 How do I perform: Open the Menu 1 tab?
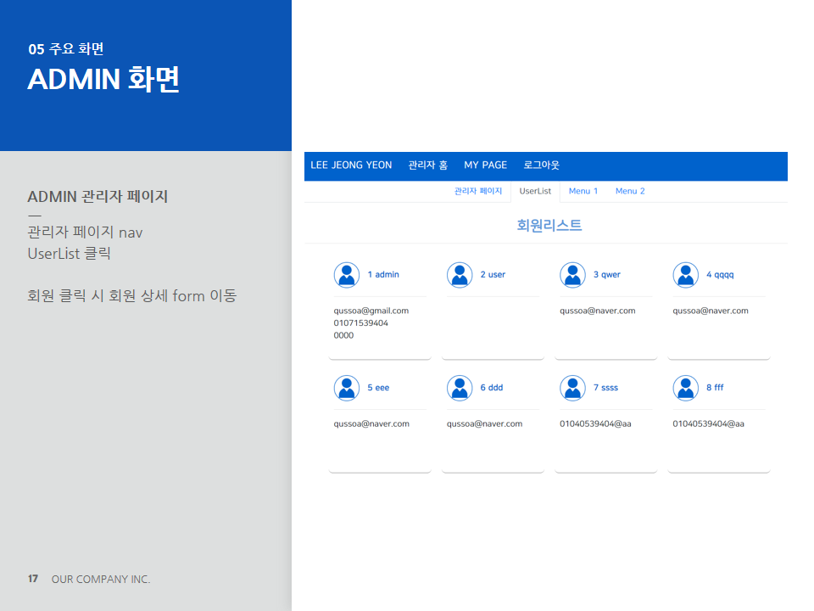(583, 191)
